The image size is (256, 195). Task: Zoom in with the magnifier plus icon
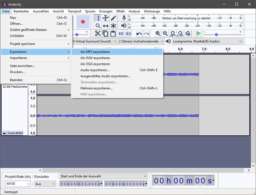tap(158, 34)
